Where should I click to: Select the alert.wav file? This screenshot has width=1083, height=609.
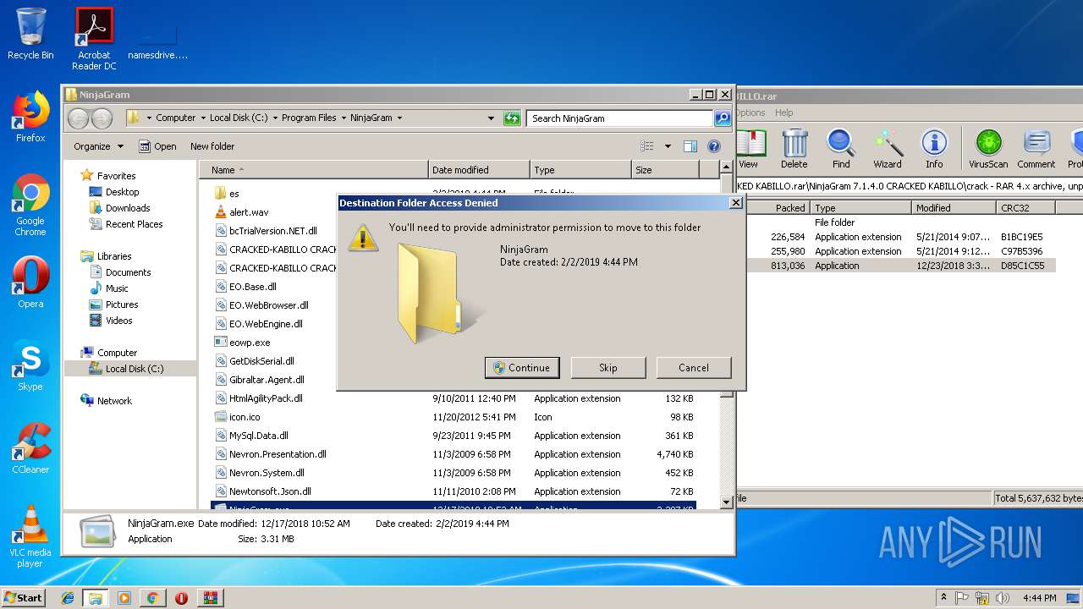249,212
